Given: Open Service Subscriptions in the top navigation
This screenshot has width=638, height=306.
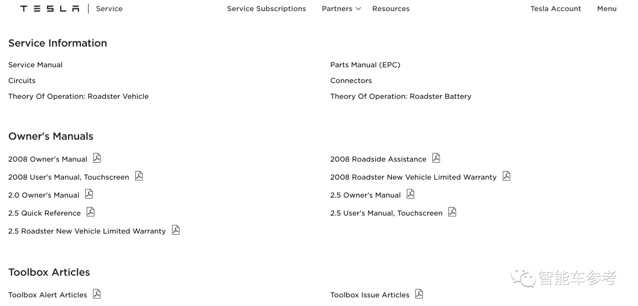Looking at the screenshot, I should click(266, 9).
